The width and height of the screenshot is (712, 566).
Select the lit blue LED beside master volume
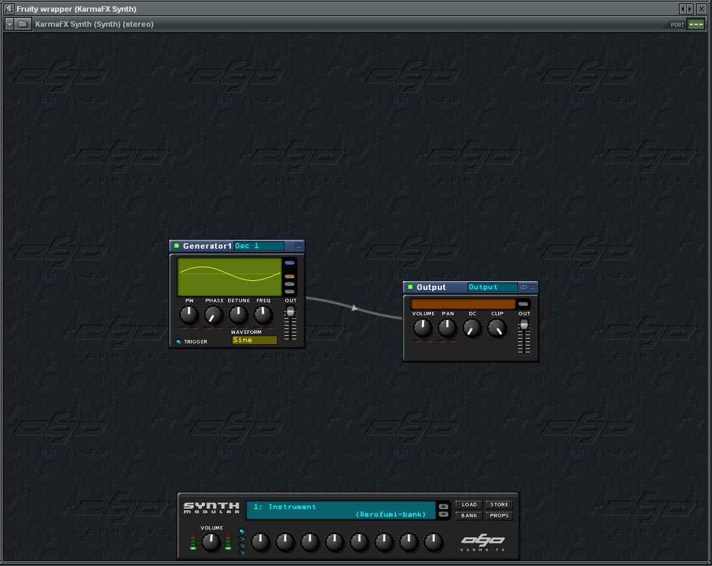click(x=242, y=531)
